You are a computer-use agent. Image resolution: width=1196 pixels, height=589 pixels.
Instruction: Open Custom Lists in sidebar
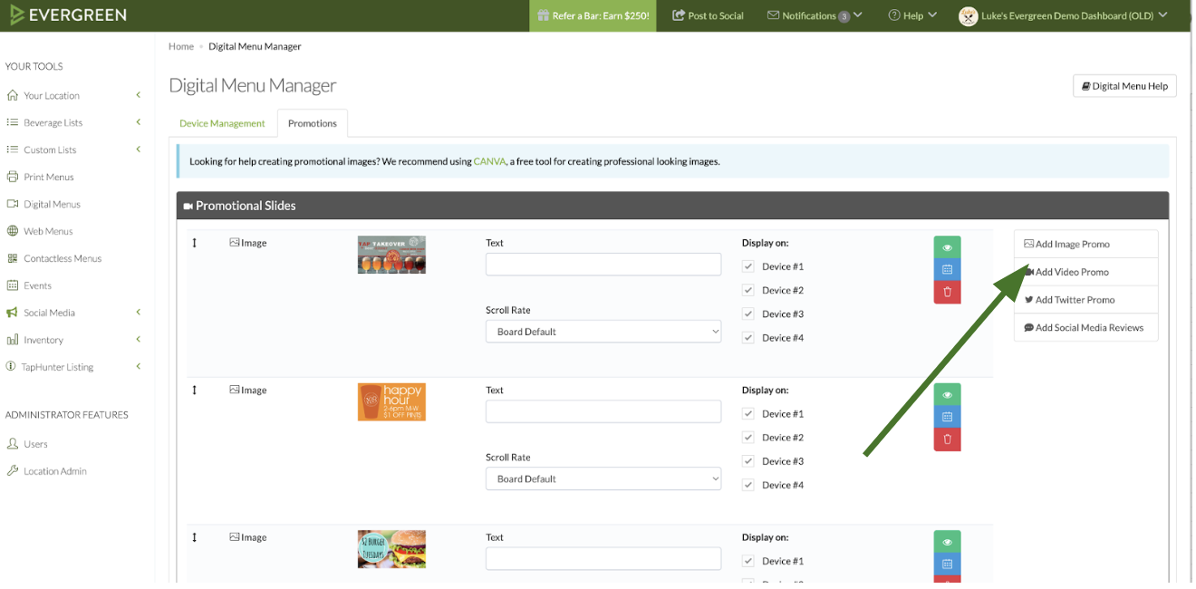click(50, 150)
